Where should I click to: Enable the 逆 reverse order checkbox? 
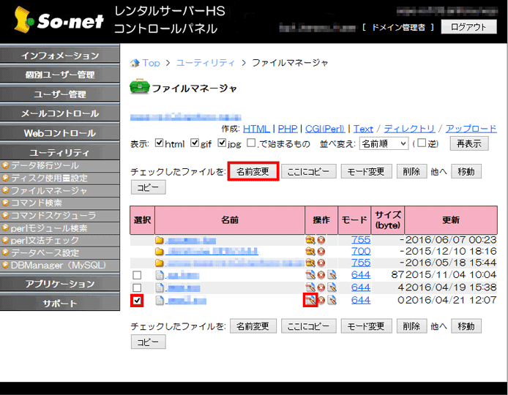(422, 143)
